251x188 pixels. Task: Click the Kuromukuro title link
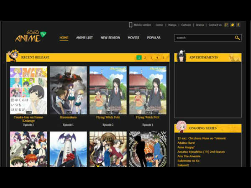[x=68, y=117]
